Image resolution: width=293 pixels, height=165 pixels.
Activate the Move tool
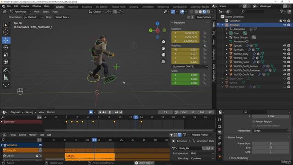[6, 40]
